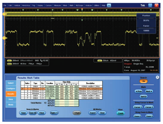Select the Results side tab
Viewport: 163px width, 124px height.
point(11,94)
